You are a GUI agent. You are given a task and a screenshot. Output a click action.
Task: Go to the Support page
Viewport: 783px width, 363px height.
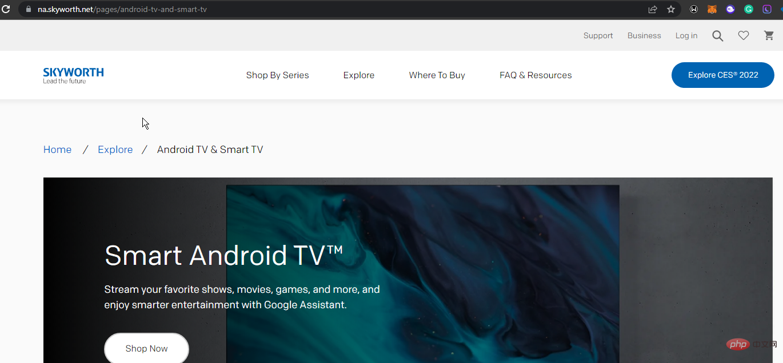coord(598,35)
